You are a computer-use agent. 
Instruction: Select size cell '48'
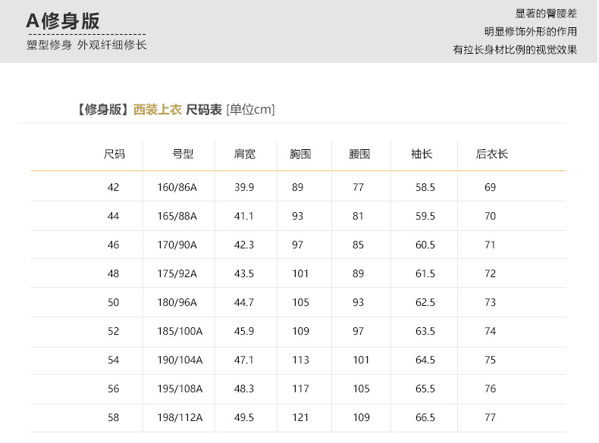point(114,273)
